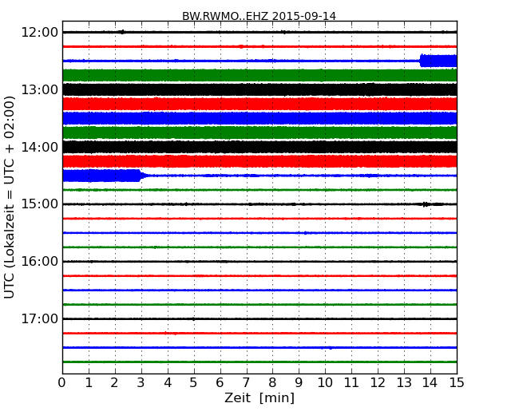This screenshot has height=415, width=519.
Task: Click the 13:00 time axis label
Action: [39, 89]
